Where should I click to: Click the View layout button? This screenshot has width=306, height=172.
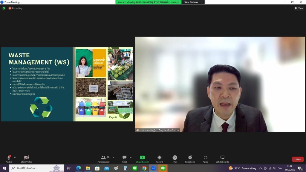tap(299, 8)
